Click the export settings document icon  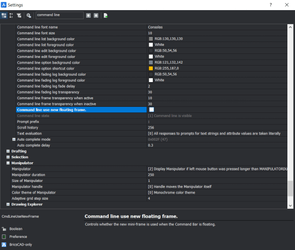105,16
